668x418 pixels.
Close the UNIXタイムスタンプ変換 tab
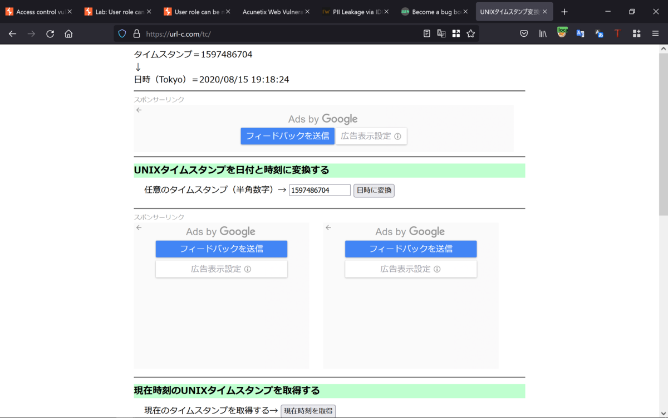click(545, 12)
